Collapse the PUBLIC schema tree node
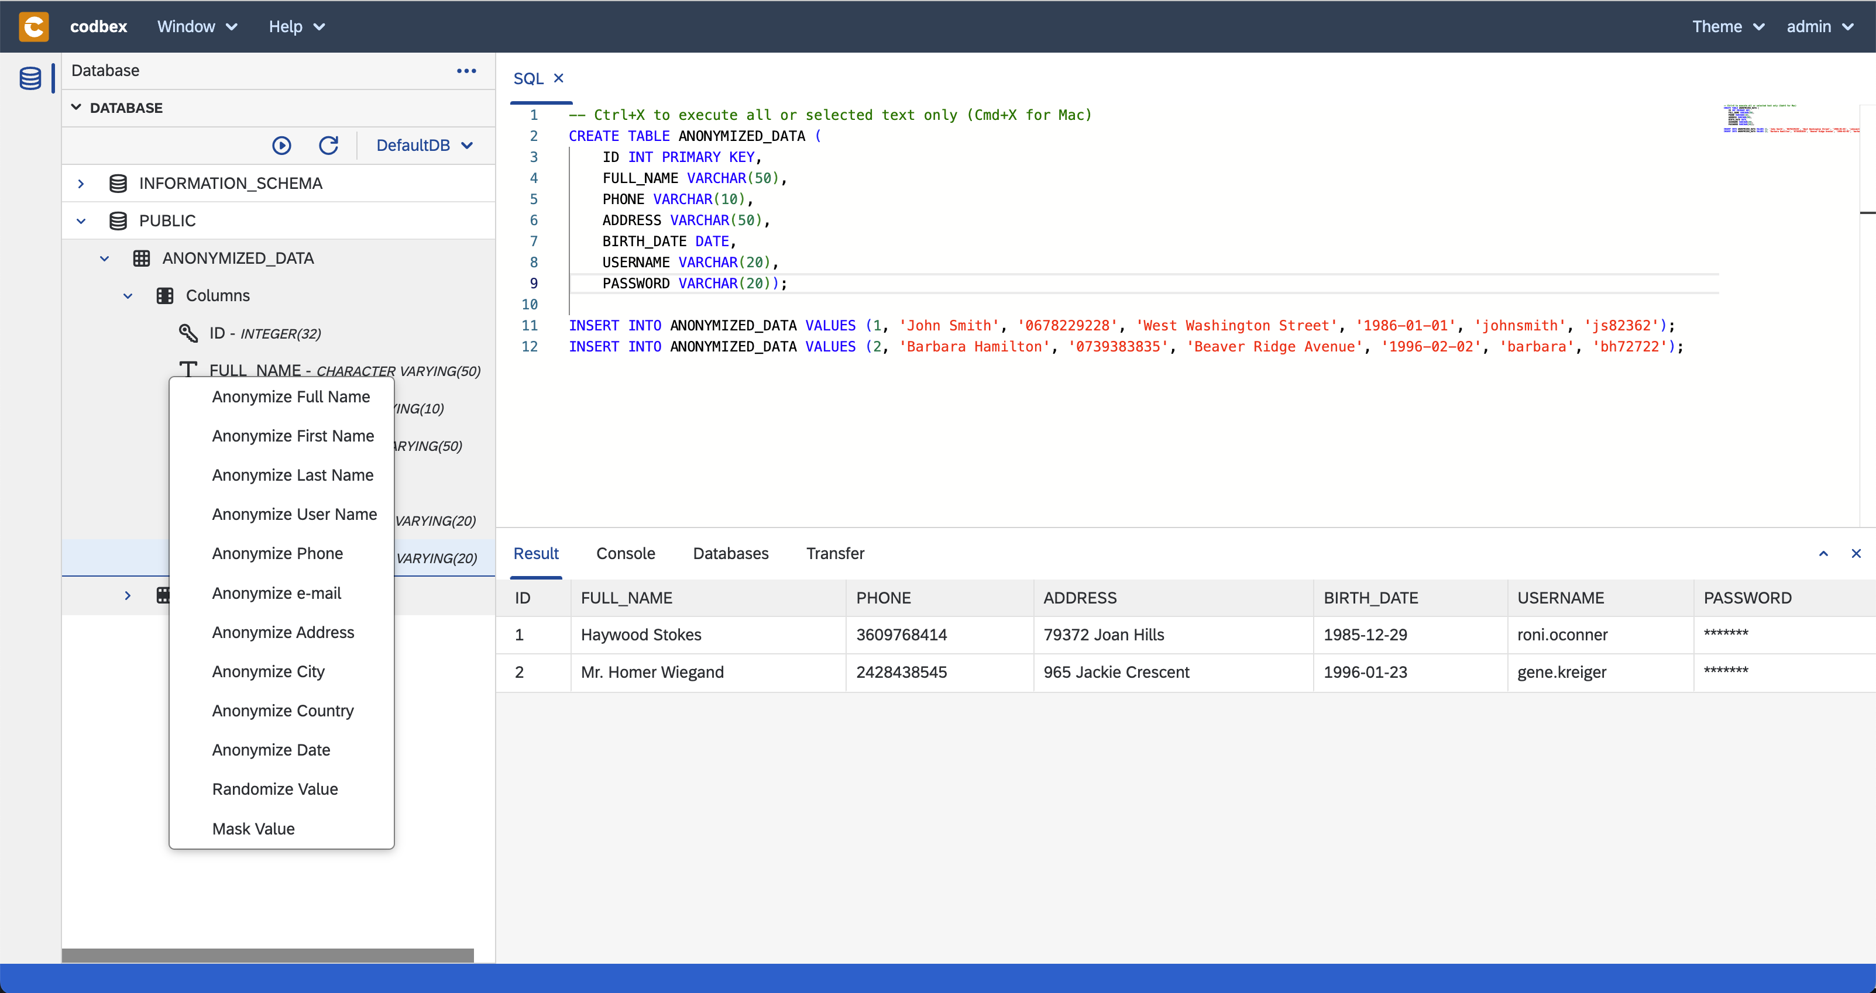 (x=81, y=219)
